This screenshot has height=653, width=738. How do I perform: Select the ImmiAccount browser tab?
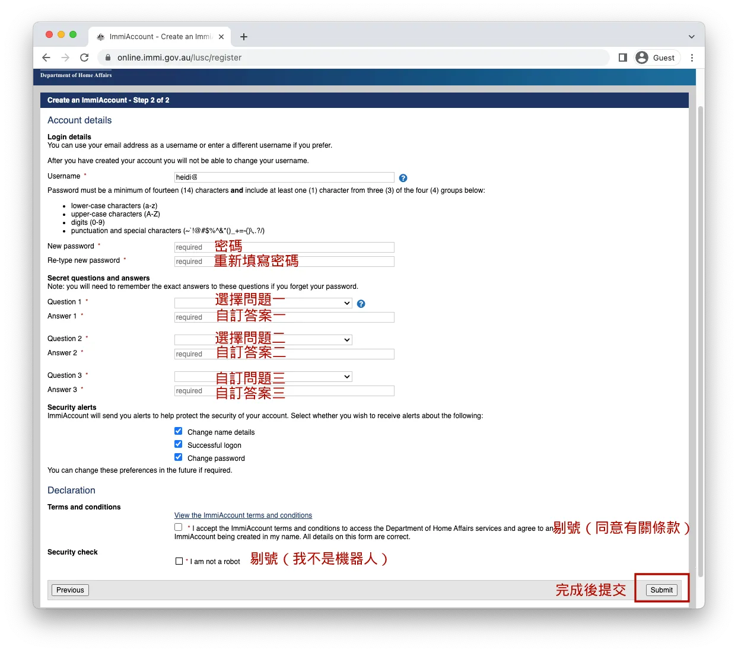pyautogui.click(x=159, y=37)
